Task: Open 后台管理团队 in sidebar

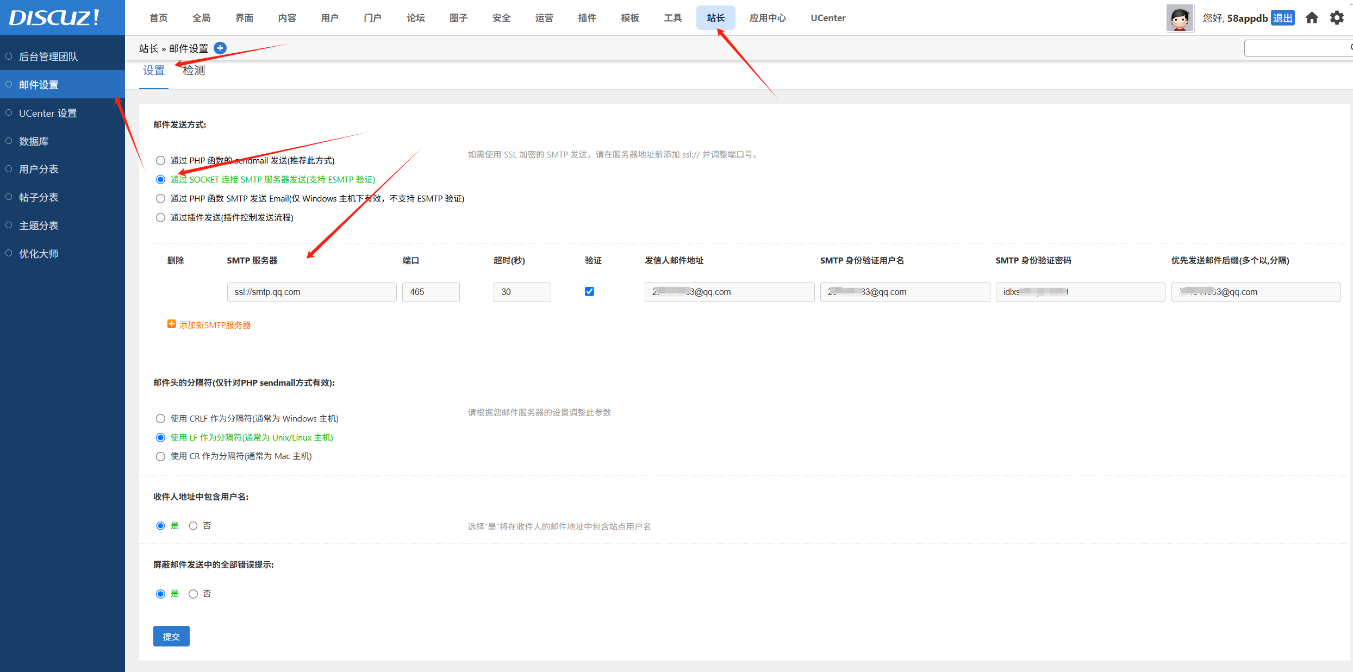Action: [x=48, y=56]
